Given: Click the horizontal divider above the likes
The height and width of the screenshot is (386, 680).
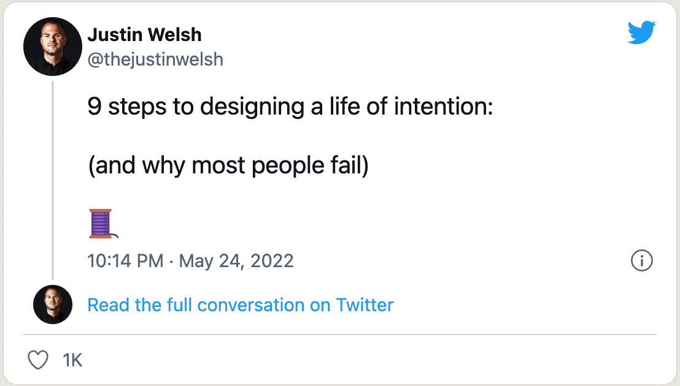Looking at the screenshot, I should tap(340, 335).
